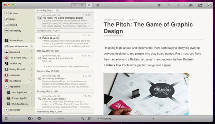Click unread count badge for Daring Fireball
Viewport: 215px width, 124px height.
pyautogui.click(x=31, y=69)
